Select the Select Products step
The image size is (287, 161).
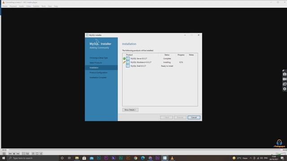[x=96, y=63]
